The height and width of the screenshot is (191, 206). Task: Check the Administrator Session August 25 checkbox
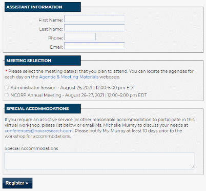coord(7,87)
